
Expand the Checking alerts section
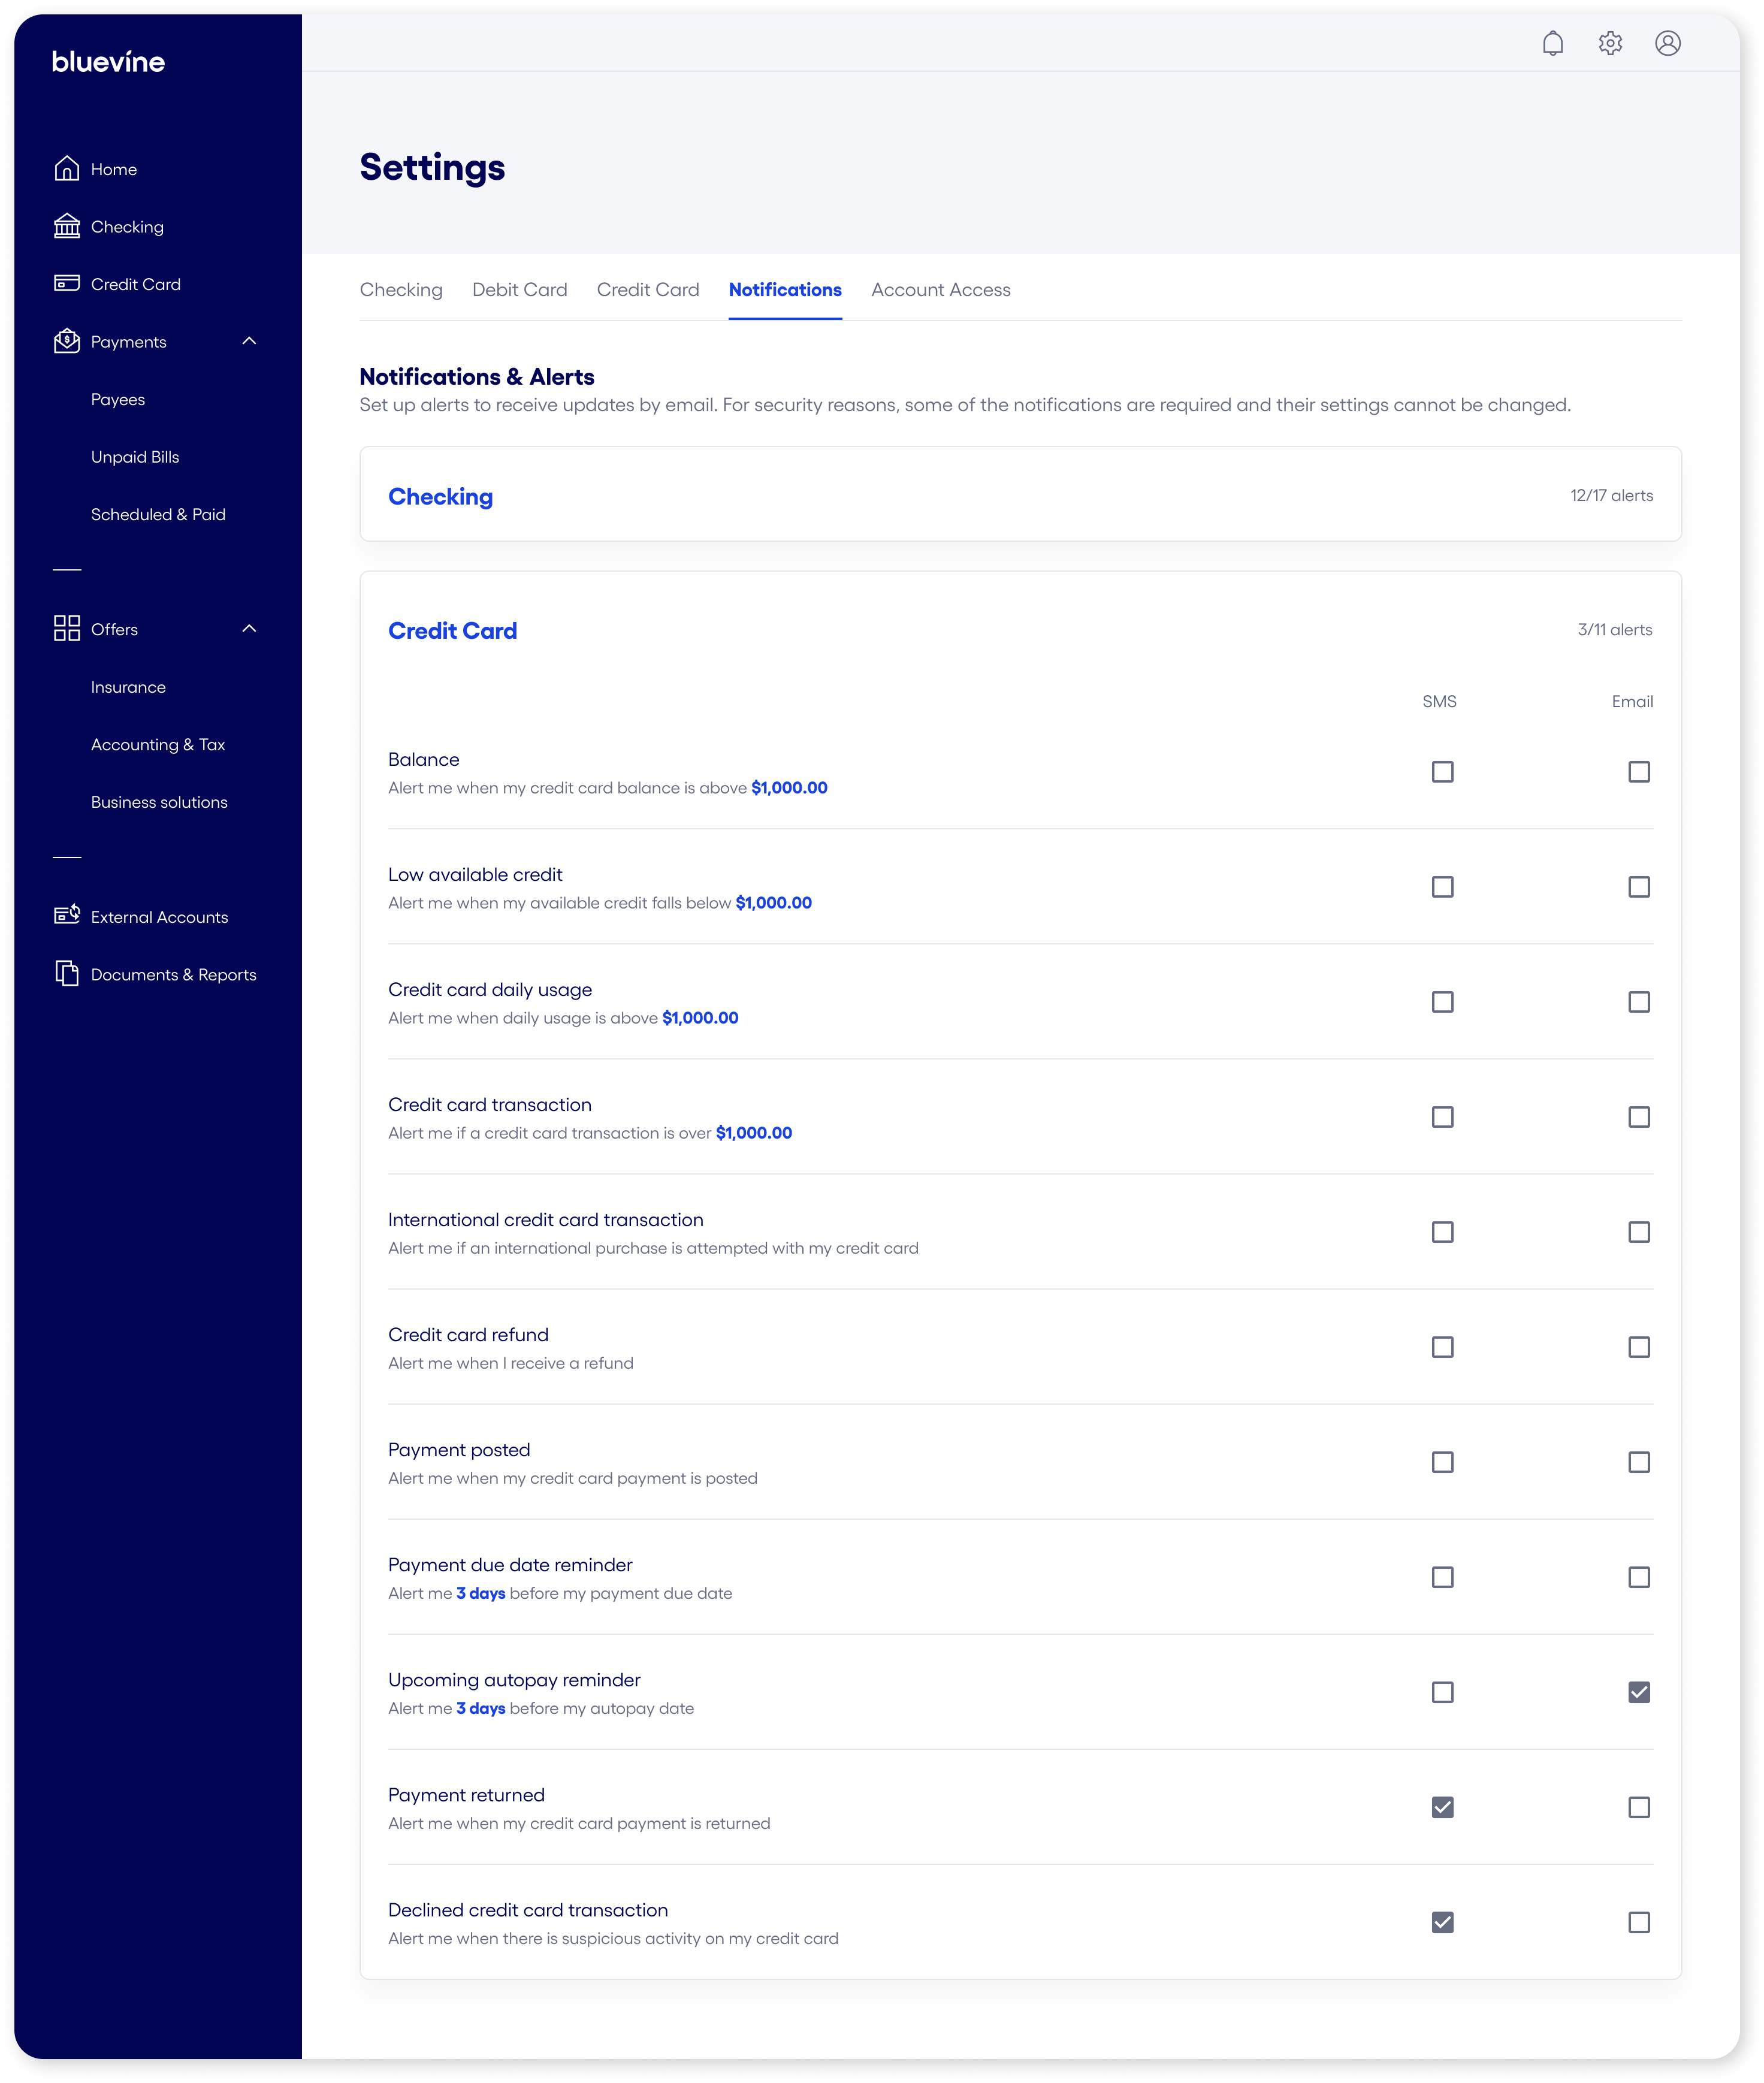(440, 496)
